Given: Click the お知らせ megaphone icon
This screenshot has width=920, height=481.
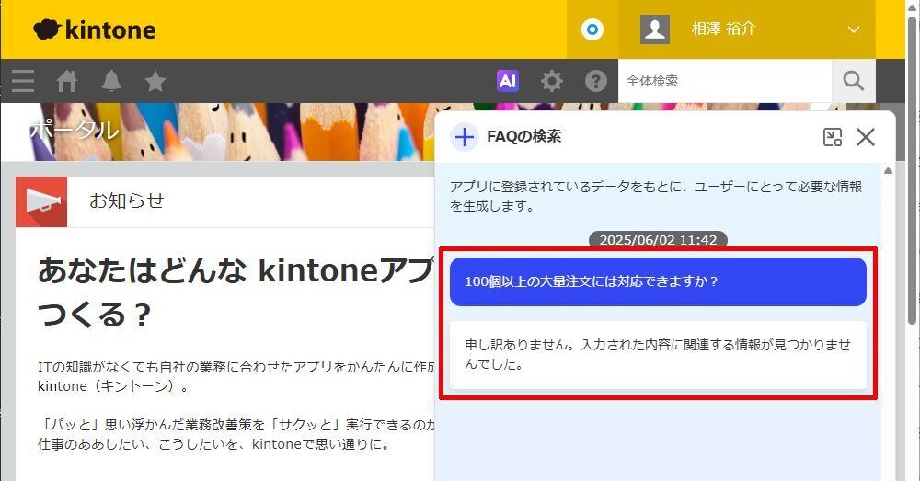Looking at the screenshot, I should pos(41,201).
